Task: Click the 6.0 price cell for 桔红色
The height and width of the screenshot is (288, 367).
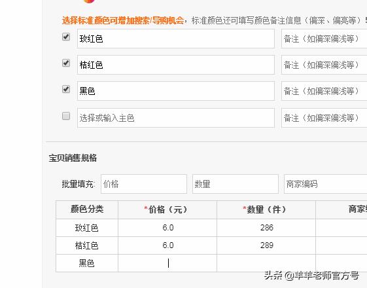Action: coord(167,245)
